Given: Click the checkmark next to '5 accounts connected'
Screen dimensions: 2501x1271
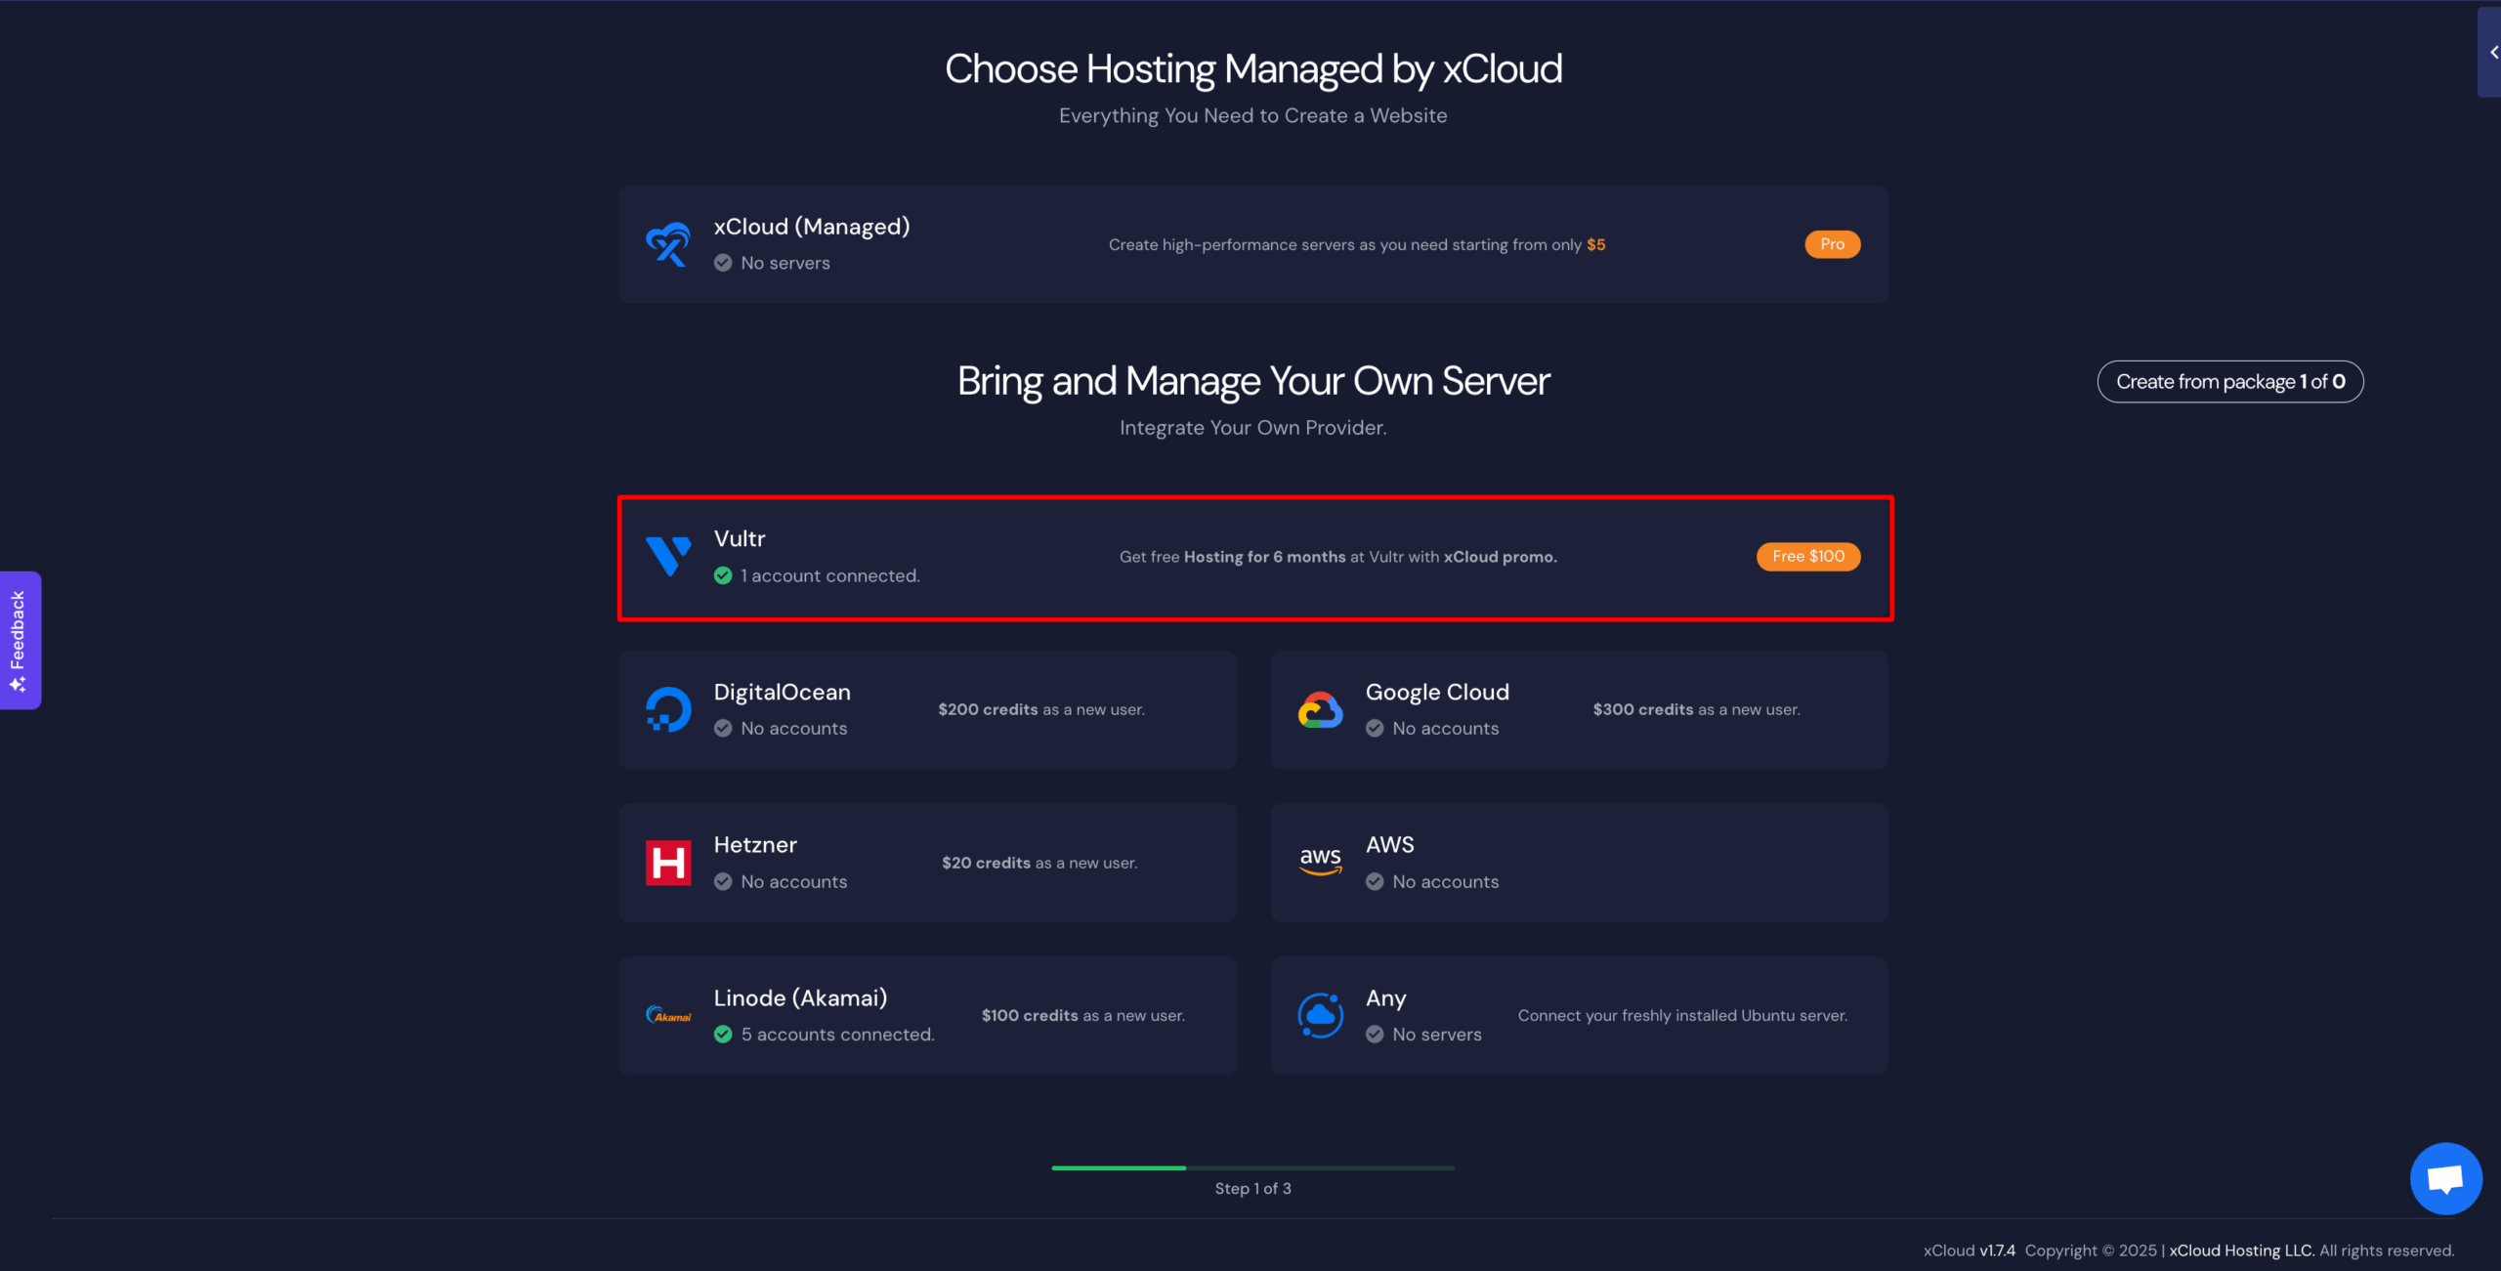Looking at the screenshot, I should [723, 1034].
